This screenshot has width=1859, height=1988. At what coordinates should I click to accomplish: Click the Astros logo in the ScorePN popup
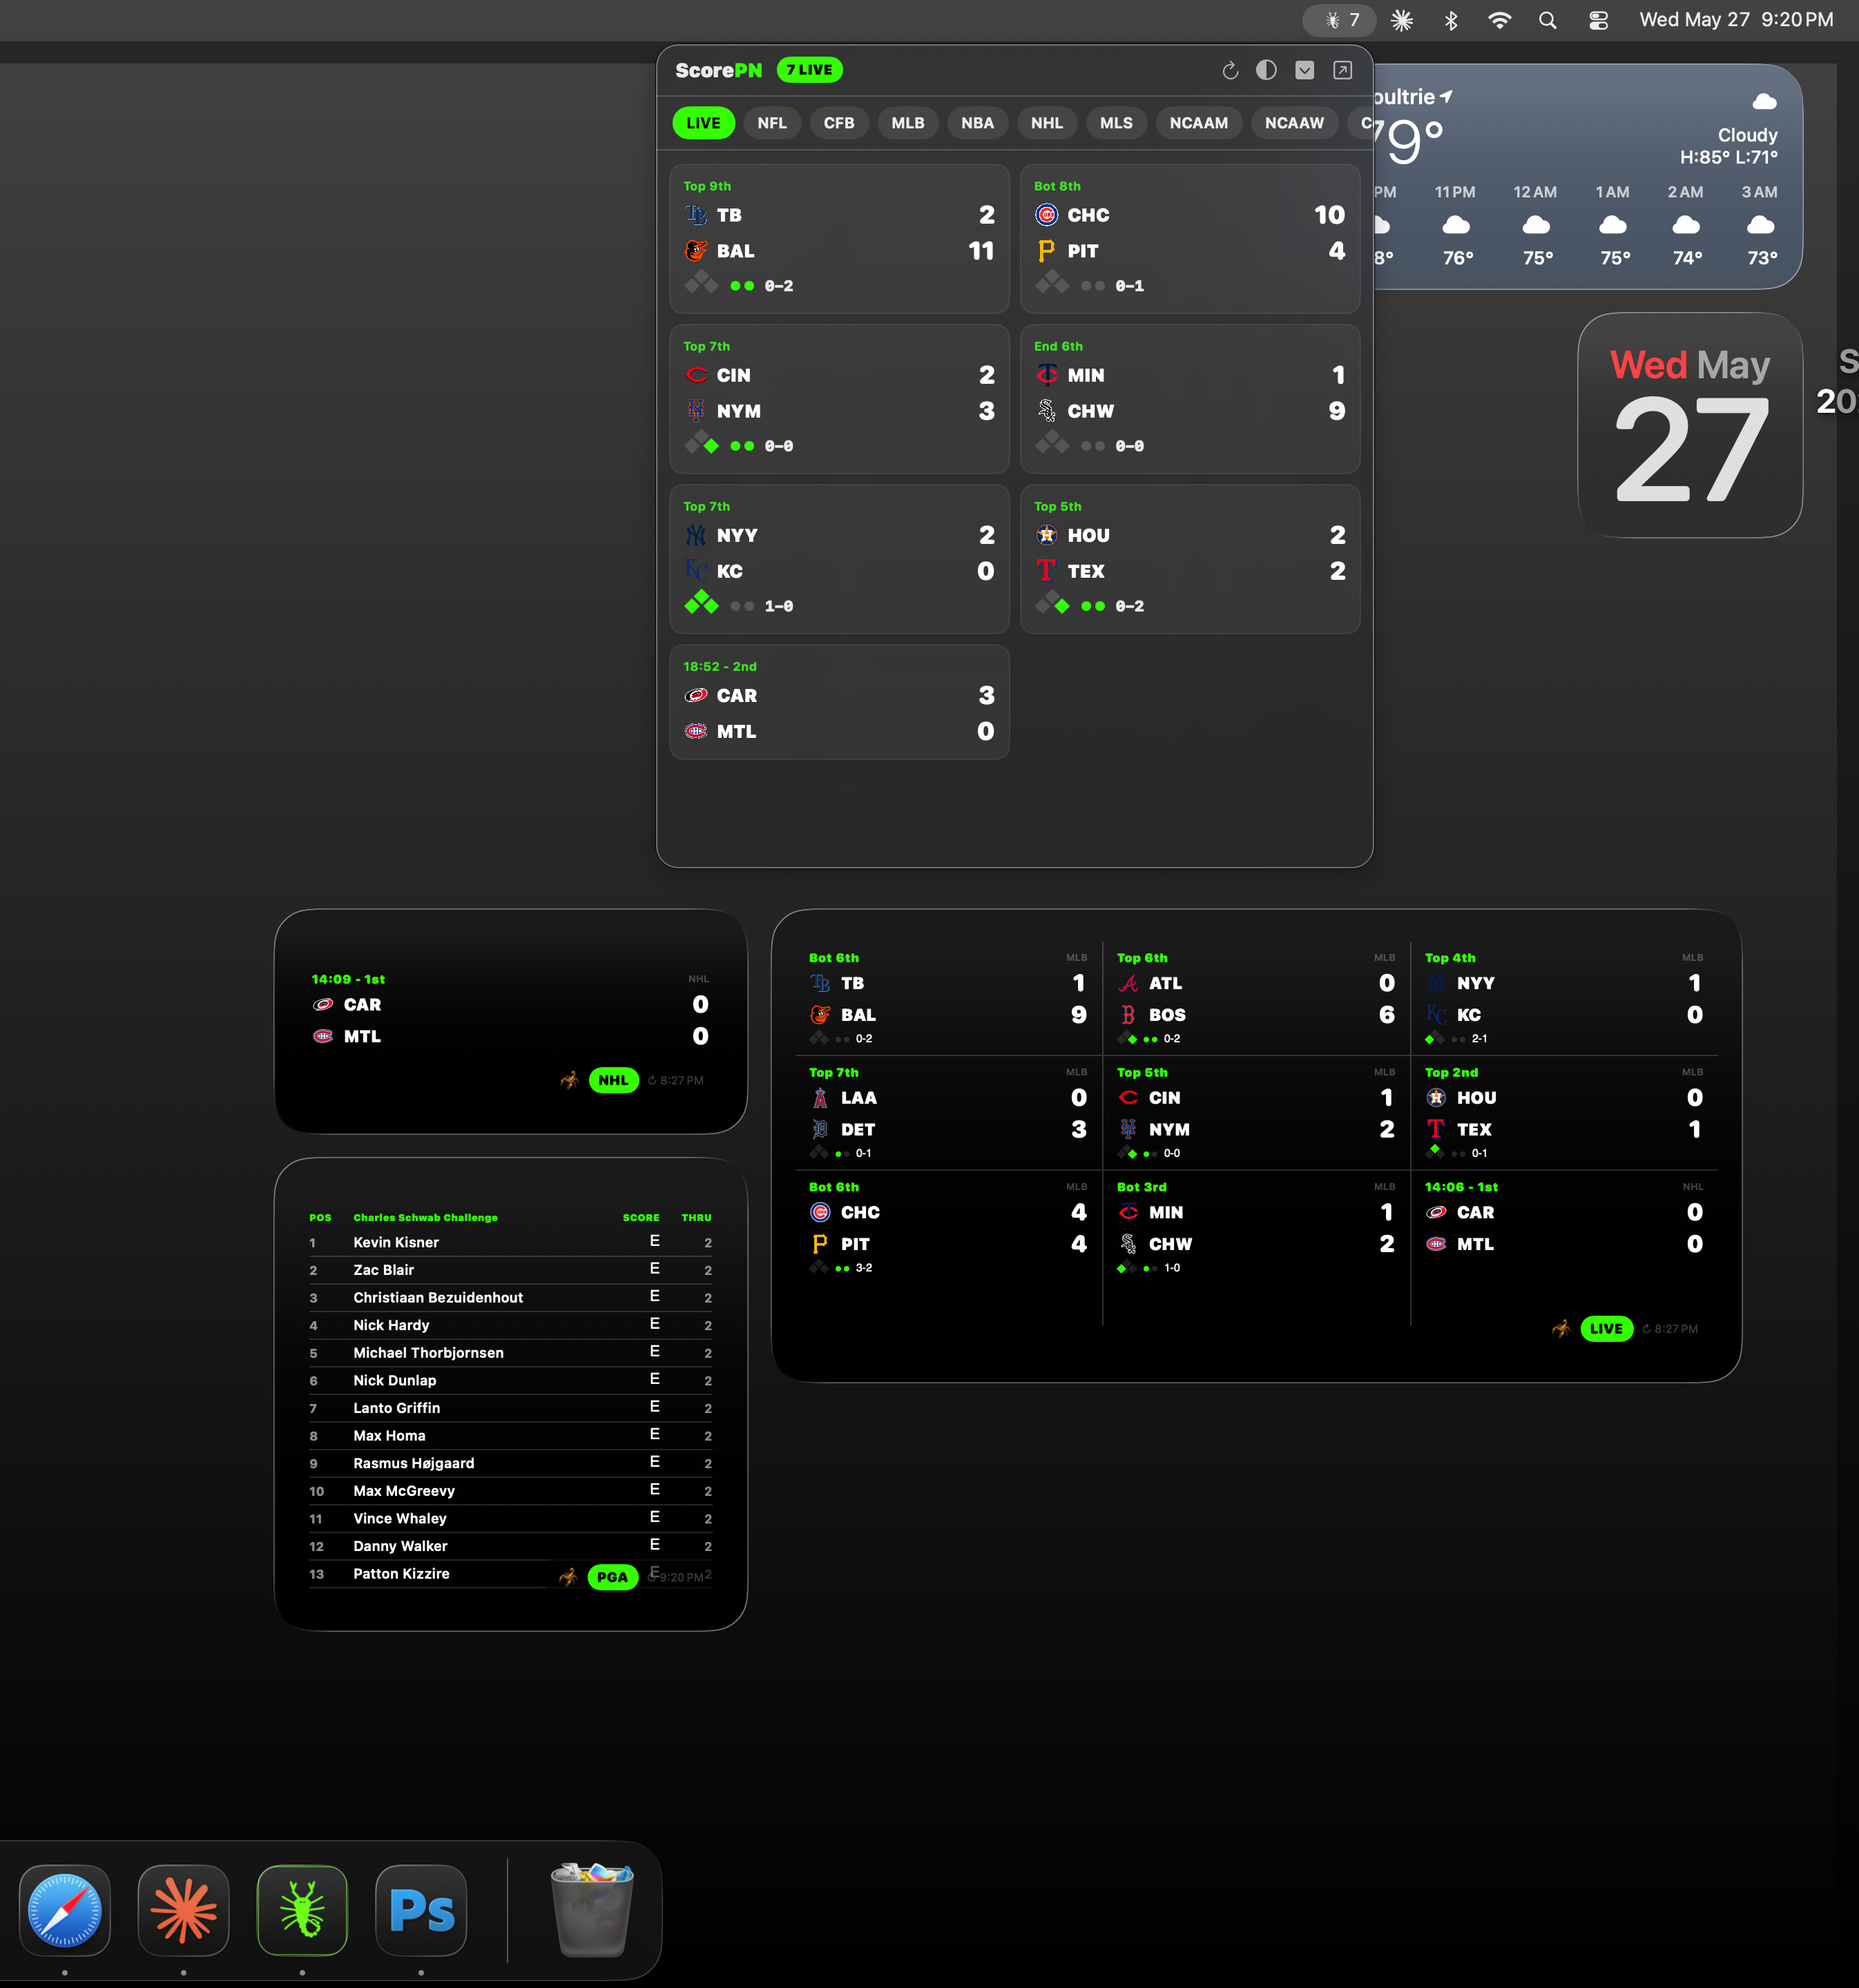tap(1047, 535)
